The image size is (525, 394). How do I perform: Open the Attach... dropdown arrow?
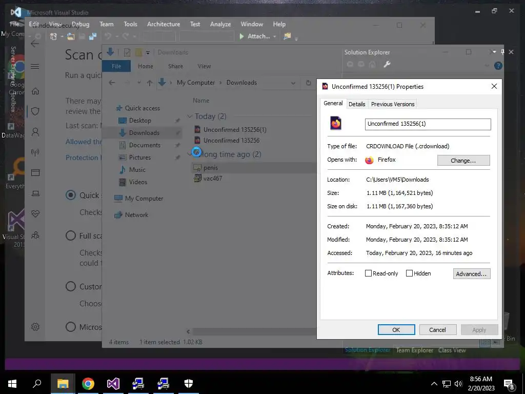point(275,36)
